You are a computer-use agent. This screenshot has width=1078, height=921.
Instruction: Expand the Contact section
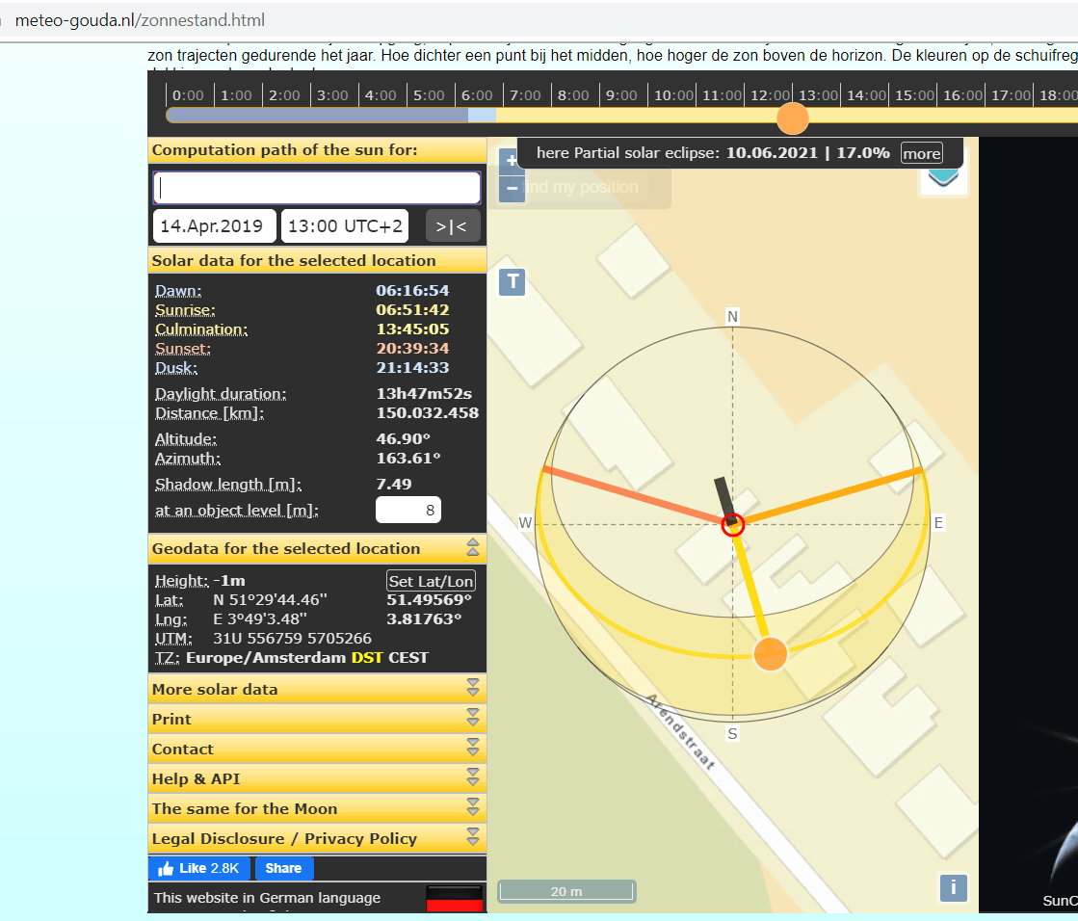point(473,748)
